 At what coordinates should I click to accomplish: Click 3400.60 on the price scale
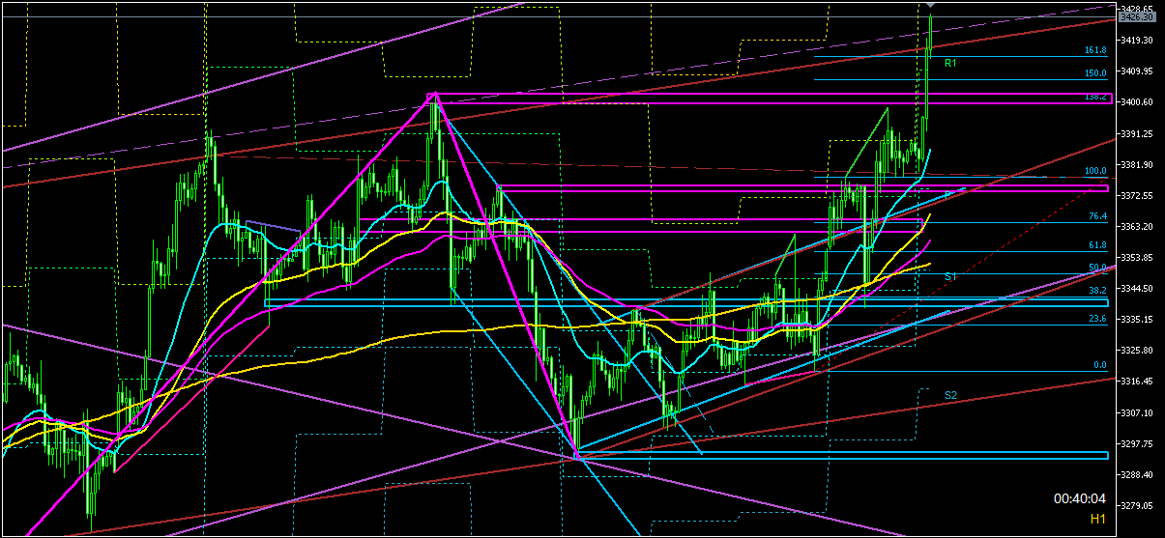[1138, 102]
